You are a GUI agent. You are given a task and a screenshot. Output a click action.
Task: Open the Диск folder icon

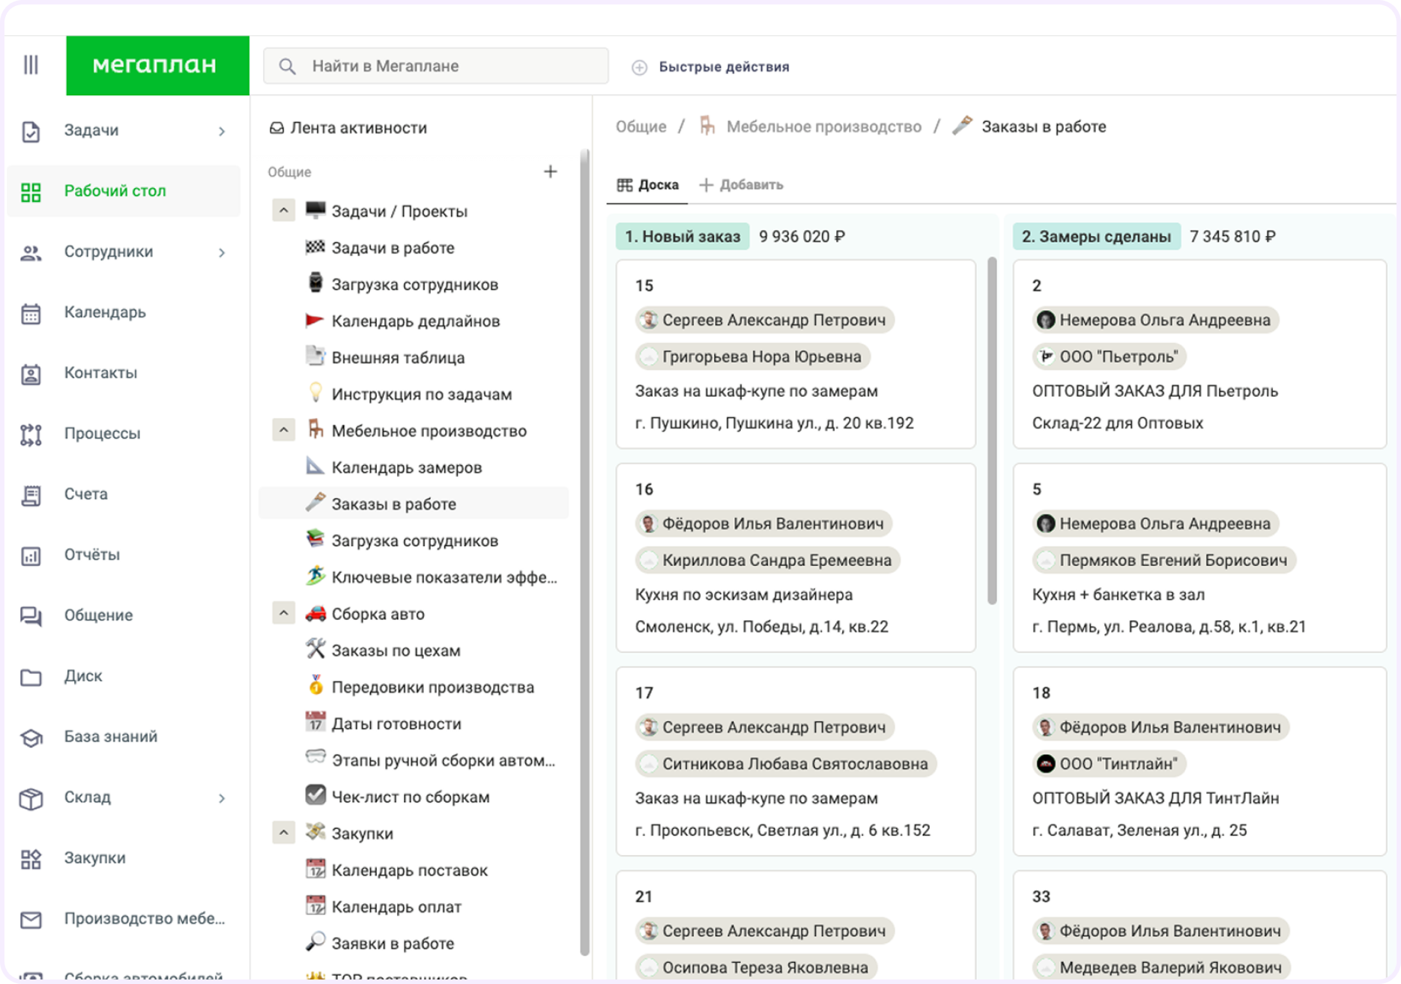[31, 677]
